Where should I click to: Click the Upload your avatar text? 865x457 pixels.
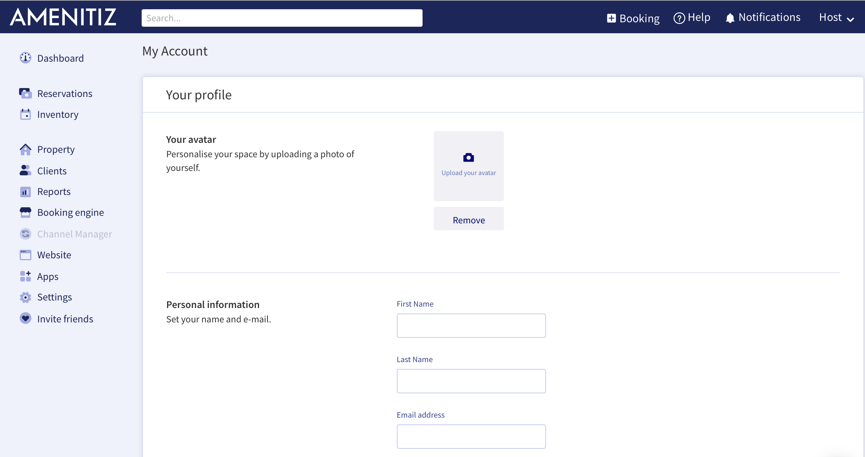tap(469, 173)
